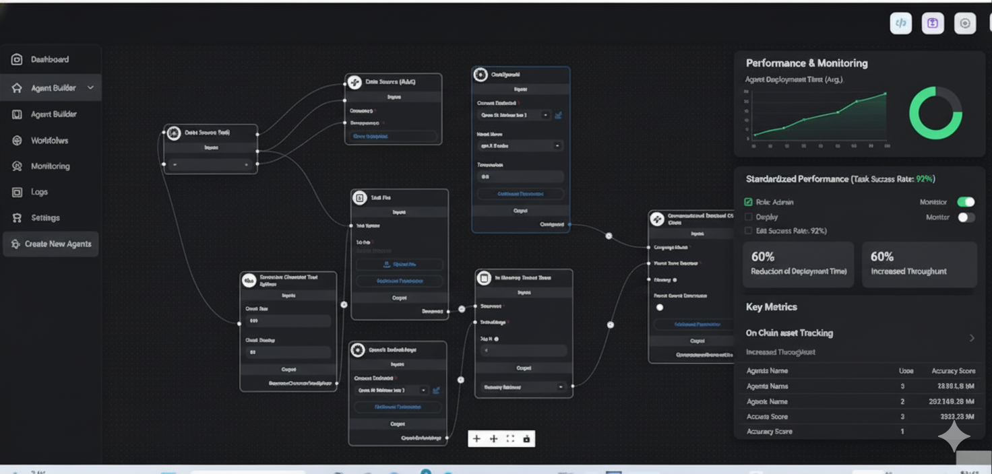Click the Create New Agents button

click(x=51, y=244)
